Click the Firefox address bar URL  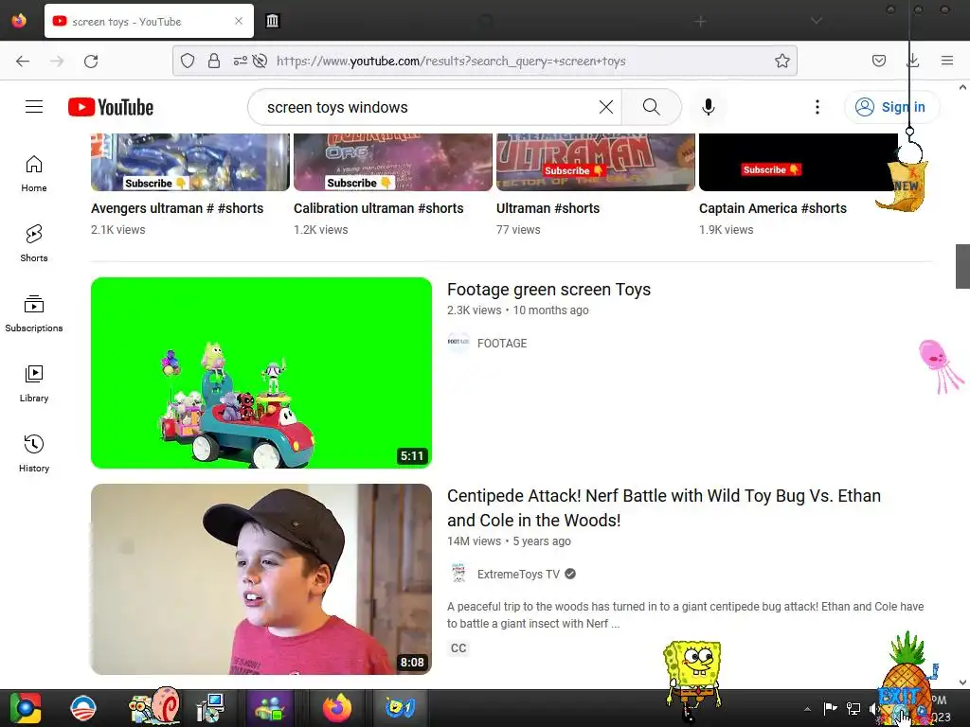(x=451, y=61)
